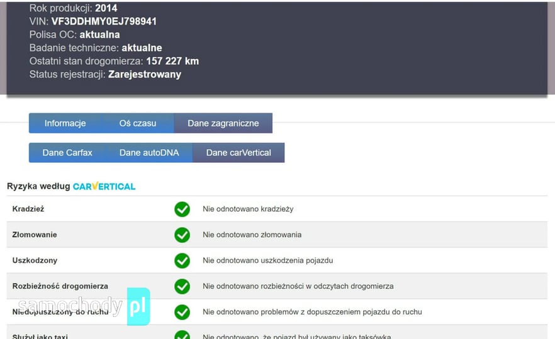555x339 pixels.
Task: Click the odometer value 157 227 km
Action: coord(172,61)
